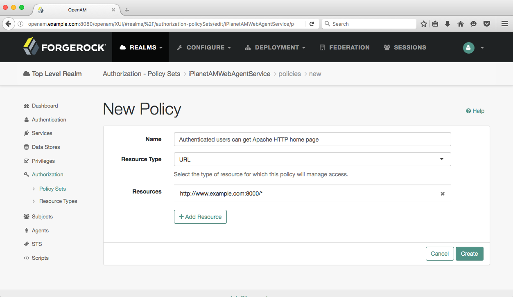
Task: Click the site information (i) icon
Action: click(x=20, y=24)
